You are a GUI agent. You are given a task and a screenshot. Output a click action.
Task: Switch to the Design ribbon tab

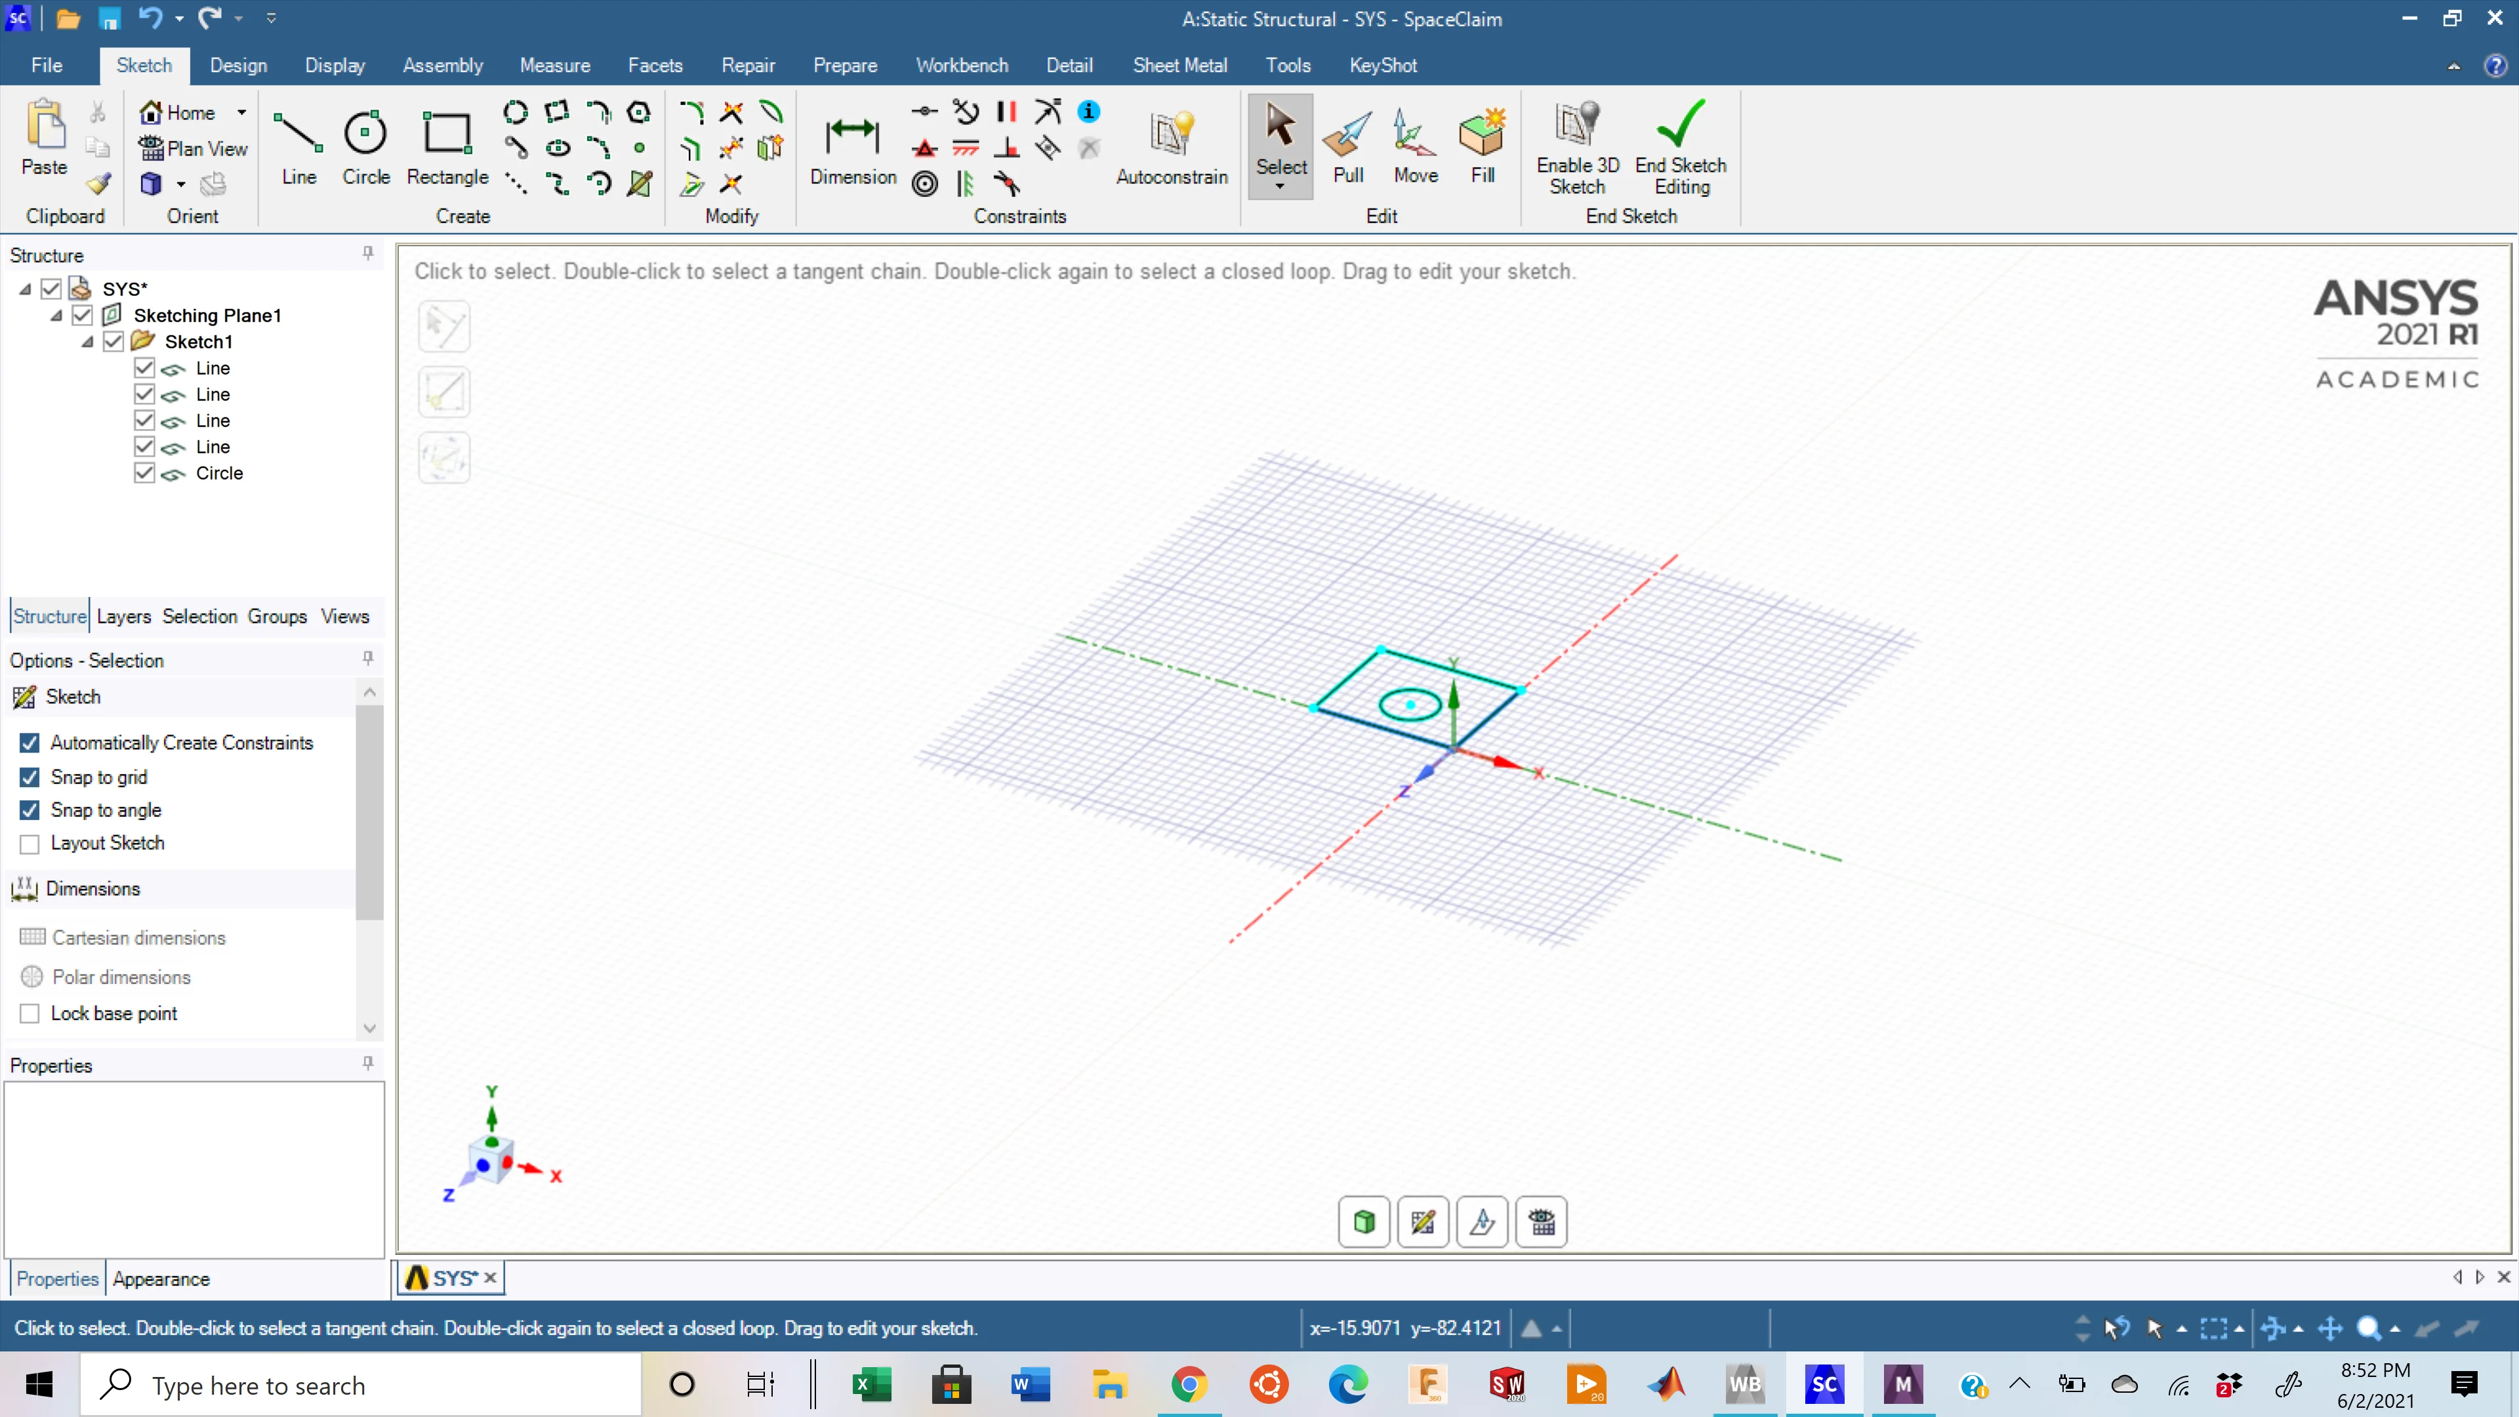[237, 64]
